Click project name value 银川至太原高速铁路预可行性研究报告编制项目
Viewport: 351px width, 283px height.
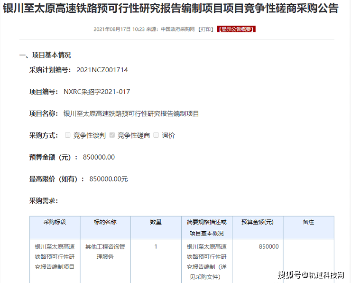coord(131,113)
